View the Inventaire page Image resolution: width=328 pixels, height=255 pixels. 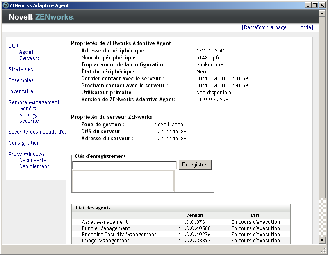point(20,91)
